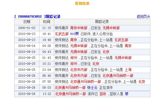Image resolution: width=166 pixels, height=108 pixels.
Task: Click 北京市内部 in the 23:04 row
Action: pos(79,70)
